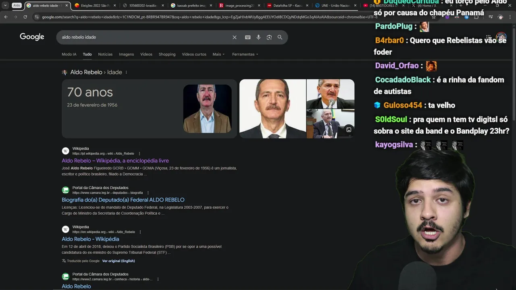516x290 pixels.
Task: Clear the search box text
Action: click(235, 37)
